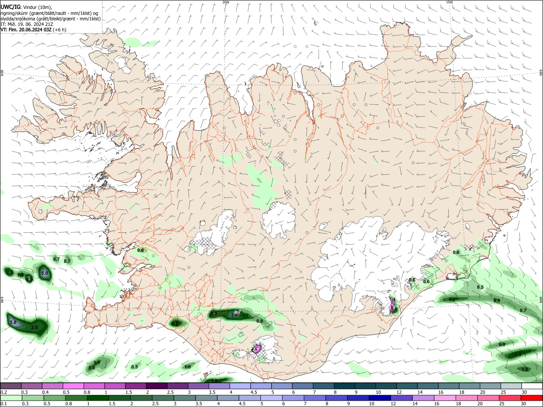Click the 3.6 precipitation value on the map
The width and height of the screenshot is (543, 407).
[x=234, y=315]
